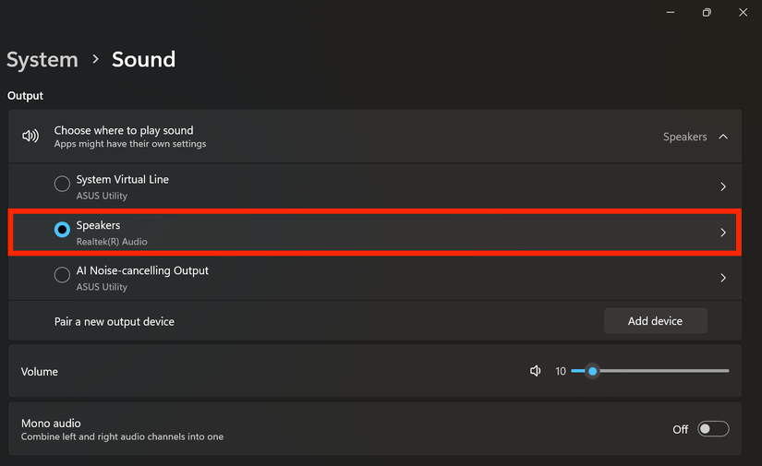Image resolution: width=762 pixels, height=466 pixels.
Task: Select System Virtual Line radio button
Action: coord(62,185)
